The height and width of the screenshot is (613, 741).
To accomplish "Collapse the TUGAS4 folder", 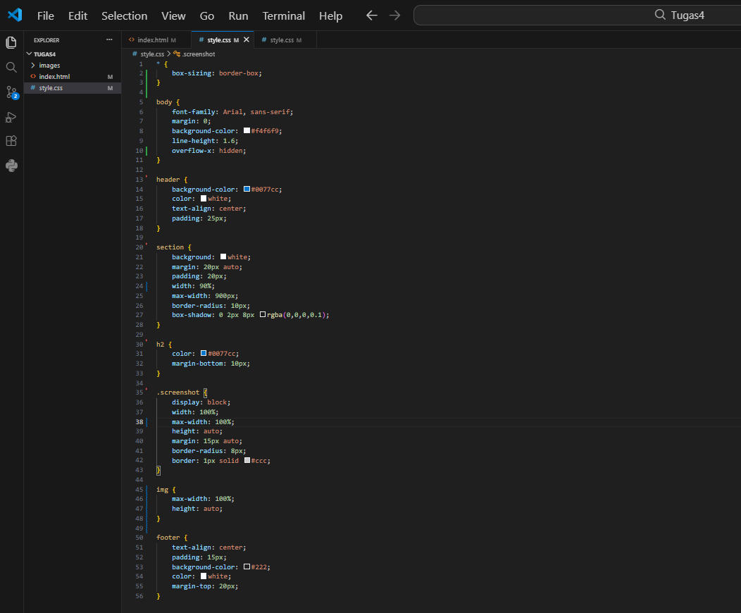I will [42, 54].
